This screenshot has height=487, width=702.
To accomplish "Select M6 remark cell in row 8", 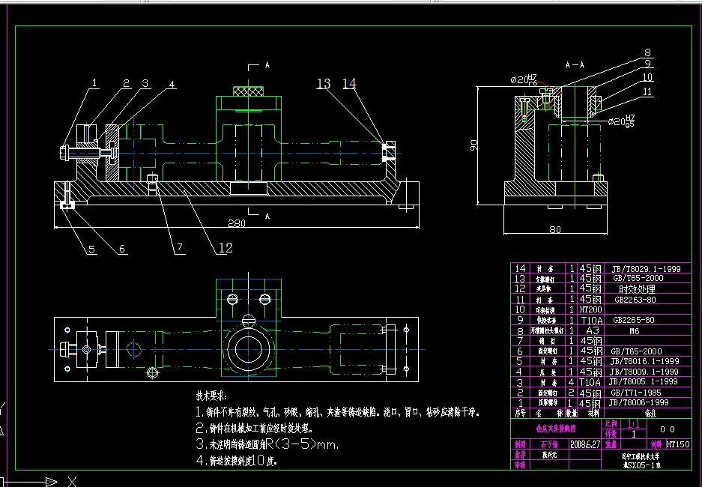I will (x=634, y=331).
